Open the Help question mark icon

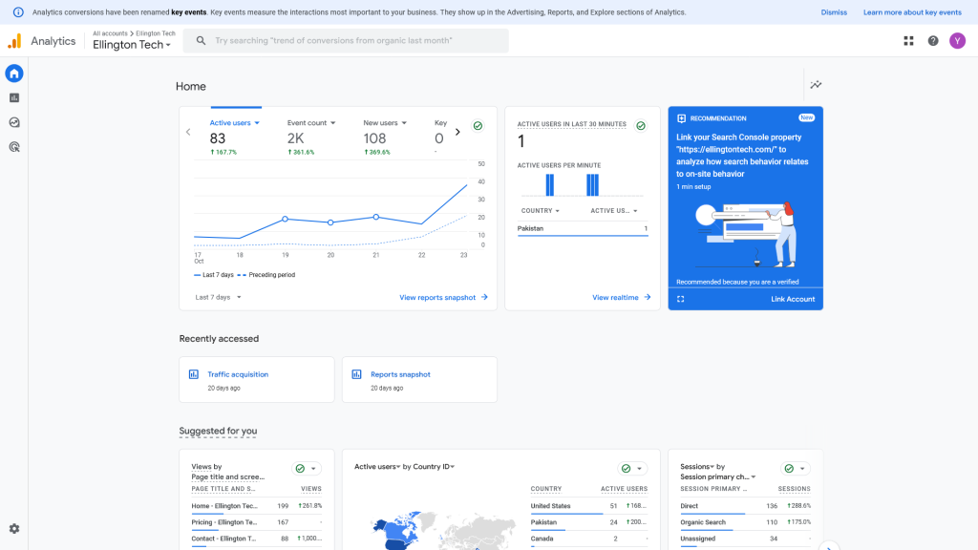(x=933, y=41)
